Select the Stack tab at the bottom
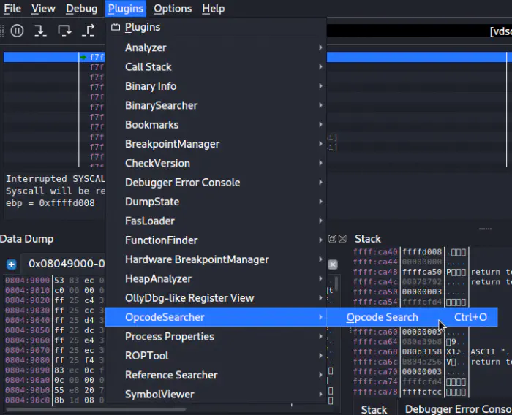Screen dimensions: 512x415 (374, 409)
